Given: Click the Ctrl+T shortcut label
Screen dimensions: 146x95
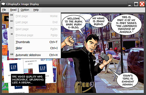Looking at the screenshot, I should [x=54, y=42].
